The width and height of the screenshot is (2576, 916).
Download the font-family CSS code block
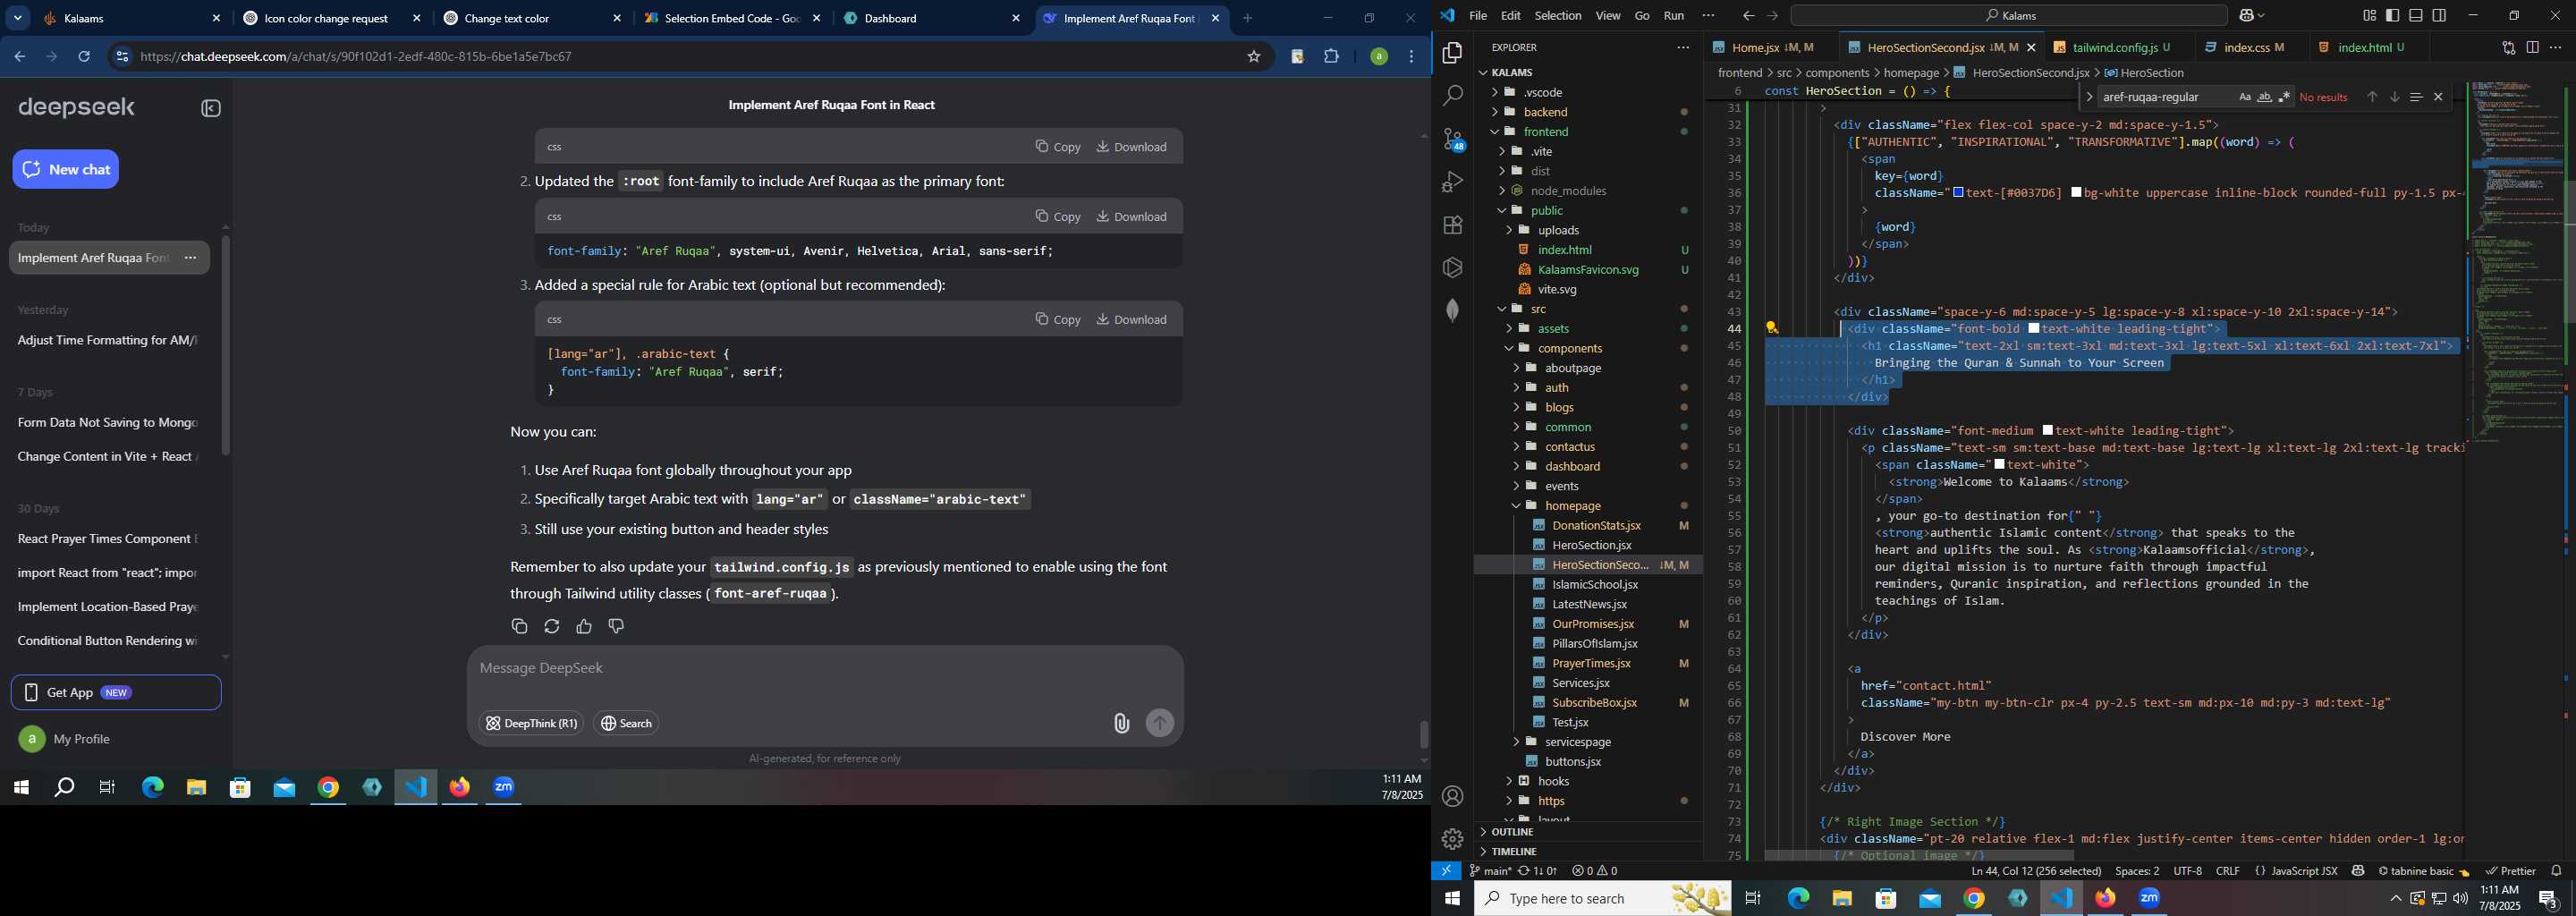coord(1132,217)
